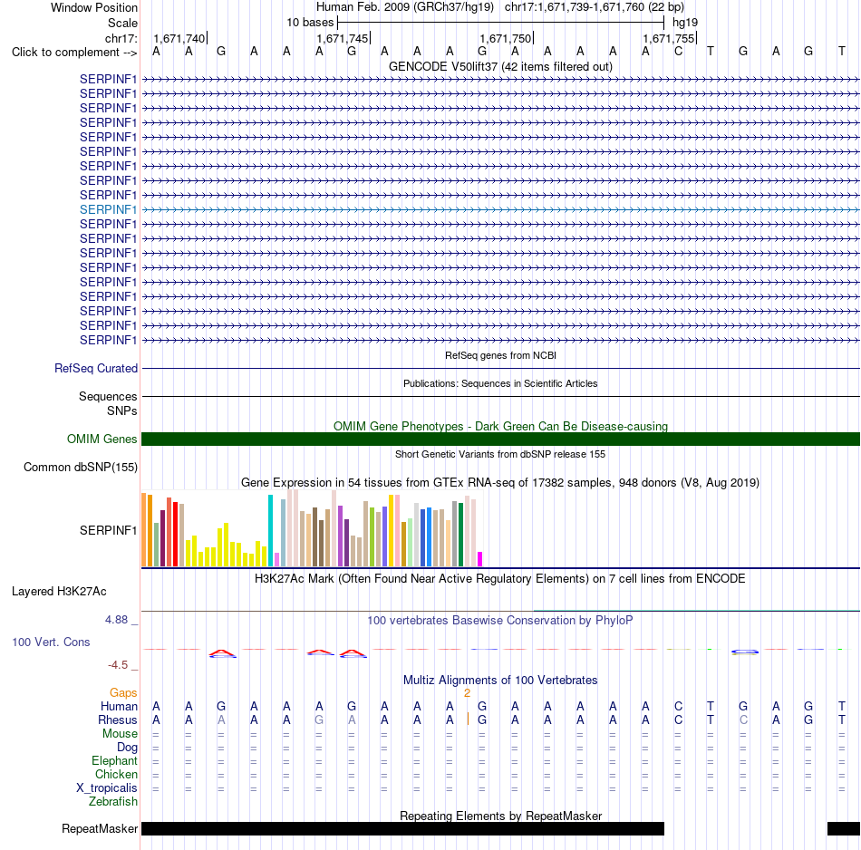Screen dimensions: 861x850
Task: Open the OMIM Genes track label
Action: point(102,439)
